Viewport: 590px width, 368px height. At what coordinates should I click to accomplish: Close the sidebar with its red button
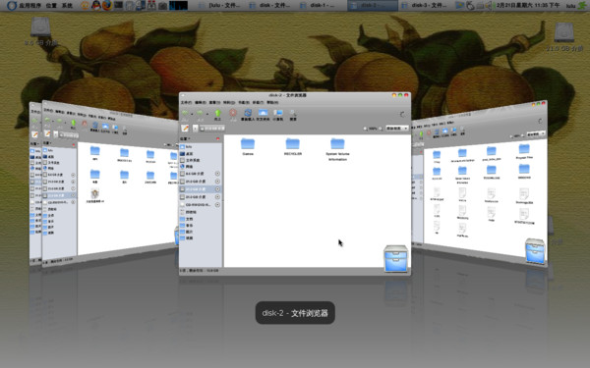(218, 139)
